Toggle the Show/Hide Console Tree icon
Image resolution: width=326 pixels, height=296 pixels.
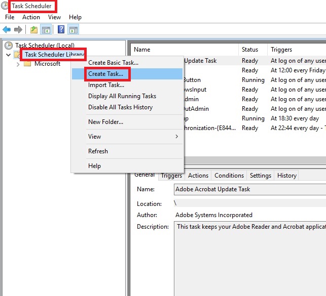point(46,29)
